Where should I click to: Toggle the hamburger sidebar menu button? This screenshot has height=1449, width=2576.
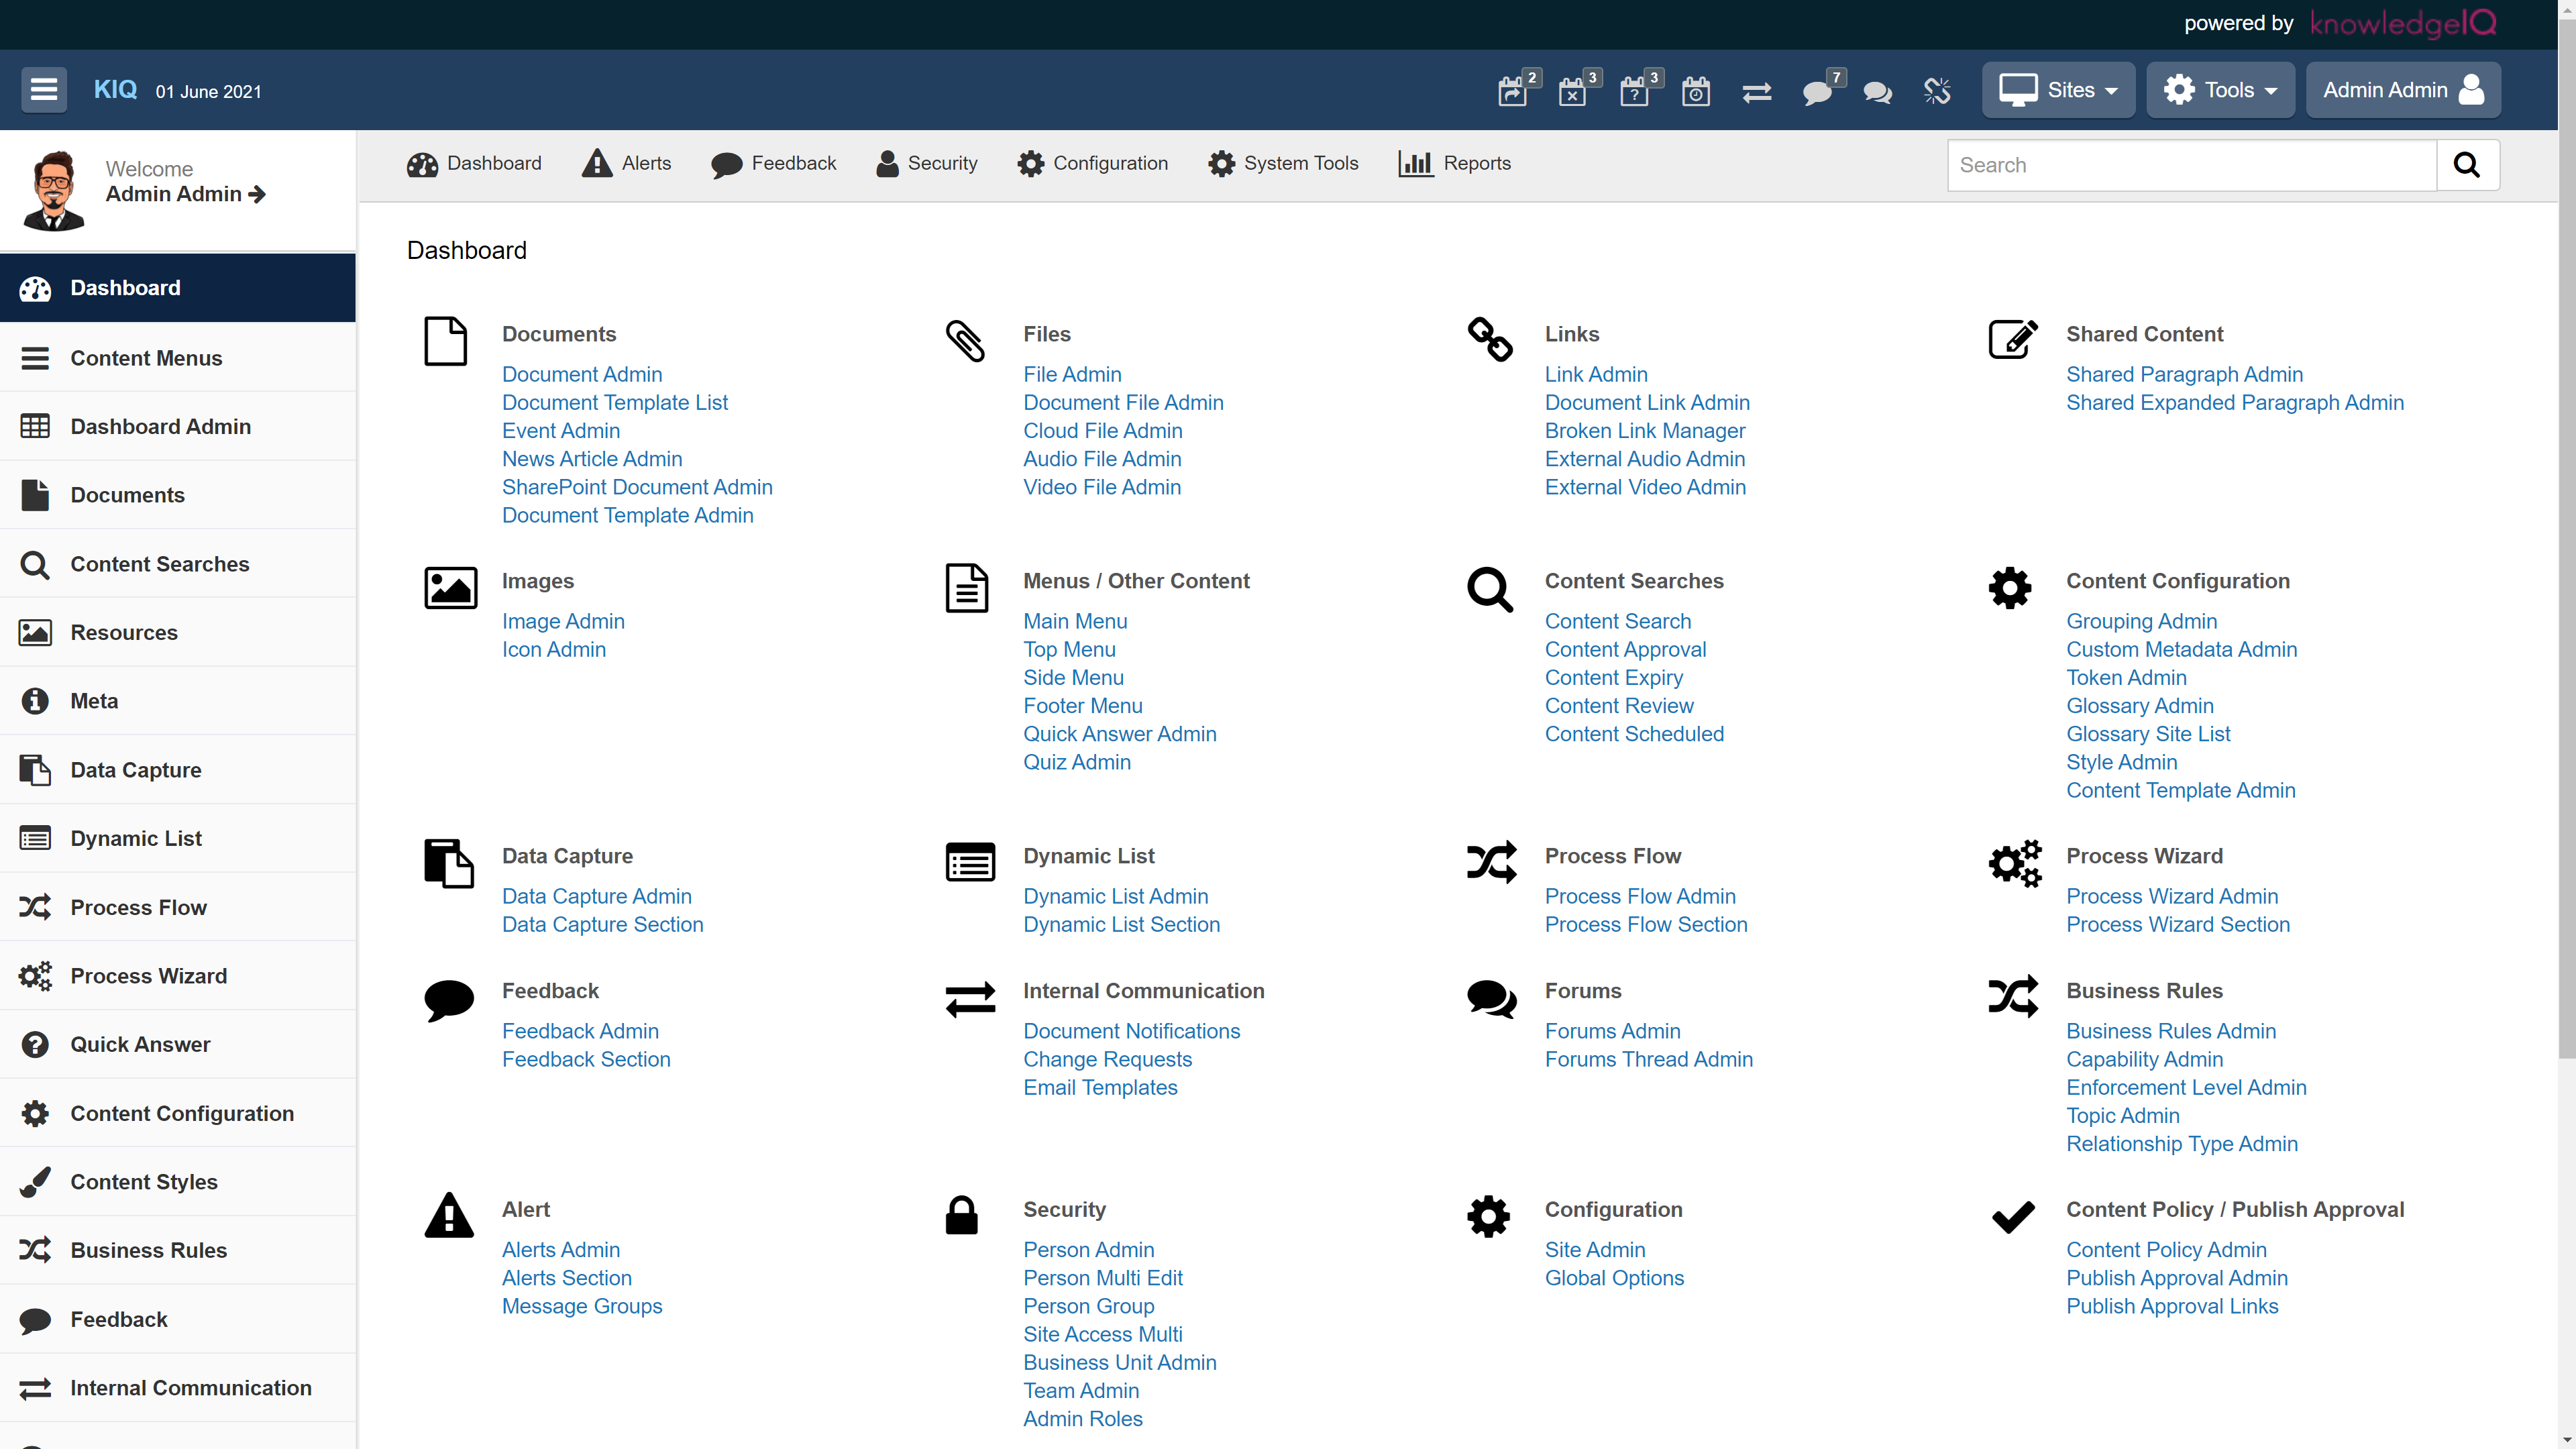pos(44,90)
